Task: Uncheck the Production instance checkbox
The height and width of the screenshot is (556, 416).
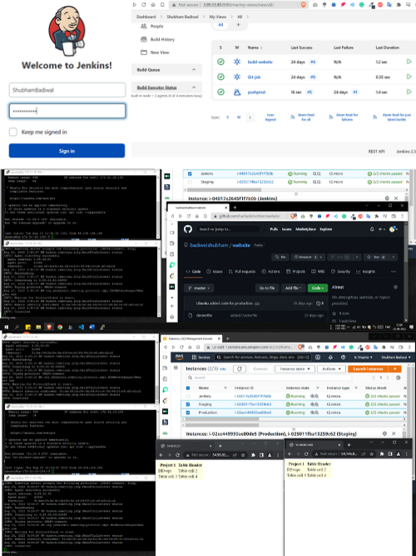Action: tap(188, 413)
